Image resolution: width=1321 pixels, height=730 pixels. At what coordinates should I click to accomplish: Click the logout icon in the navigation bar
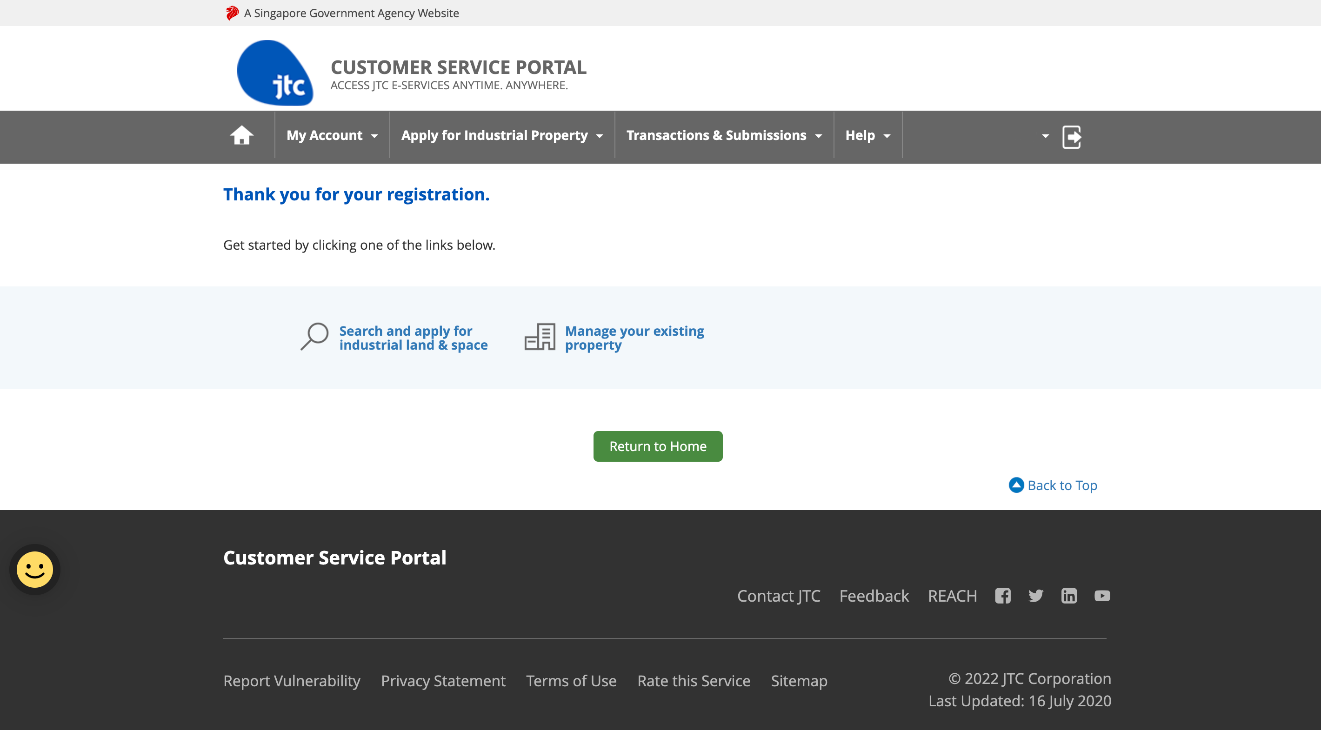pyautogui.click(x=1072, y=137)
